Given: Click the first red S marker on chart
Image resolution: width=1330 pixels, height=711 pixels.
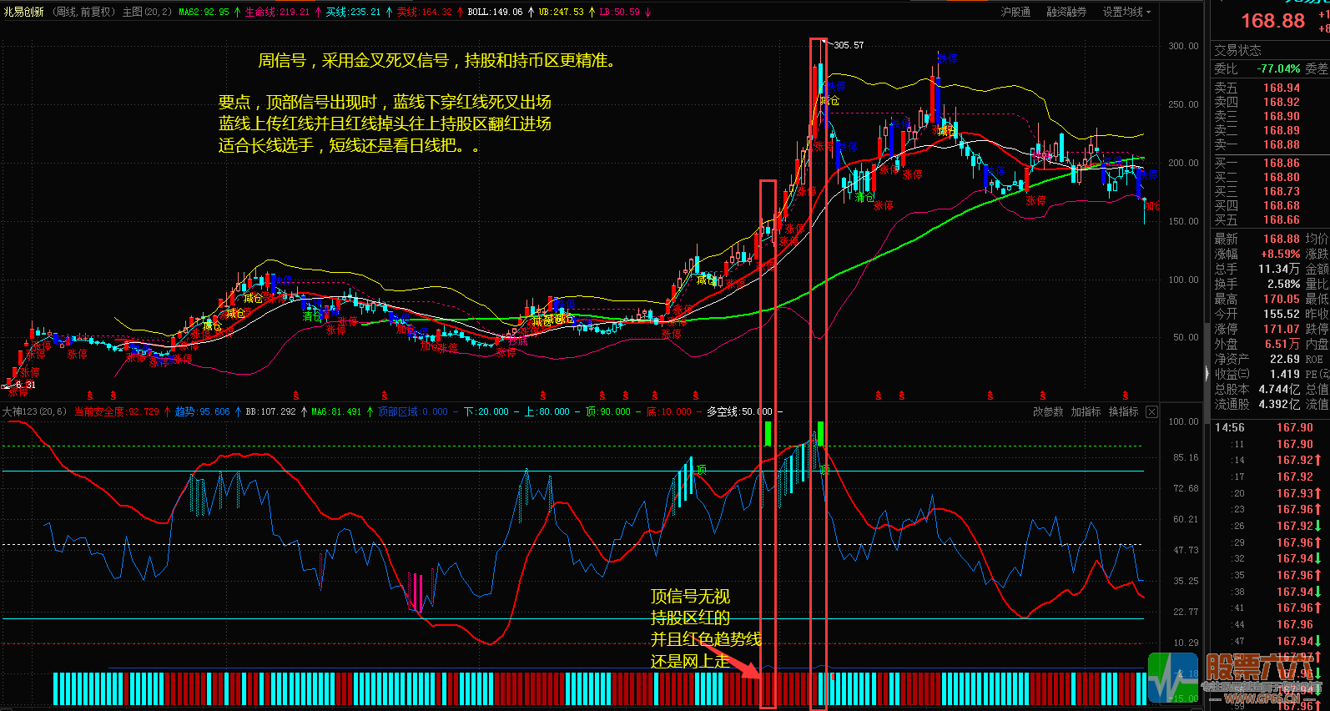Looking at the screenshot, I should pyautogui.click(x=90, y=396).
